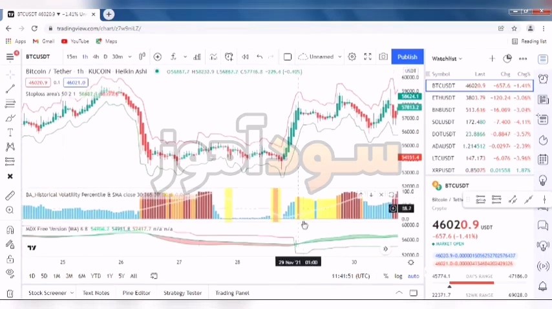Select the D daily timeframe
552x309 pixels.
tap(105, 57)
